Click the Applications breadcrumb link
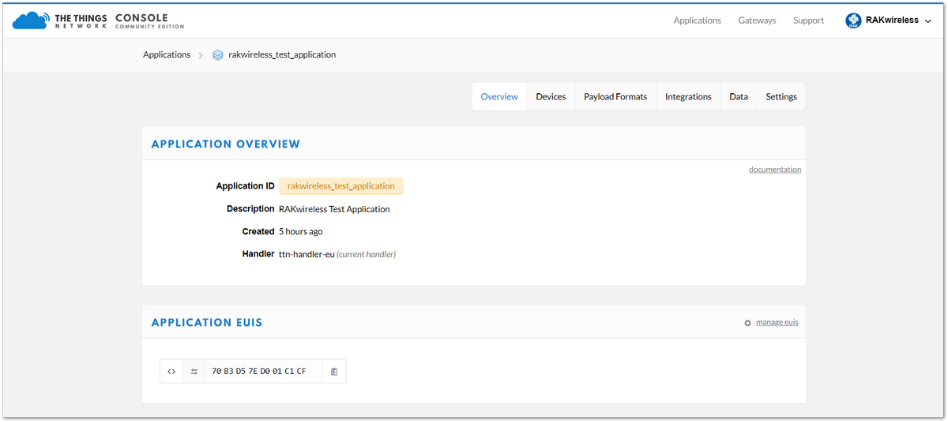The image size is (948, 422). (x=167, y=55)
